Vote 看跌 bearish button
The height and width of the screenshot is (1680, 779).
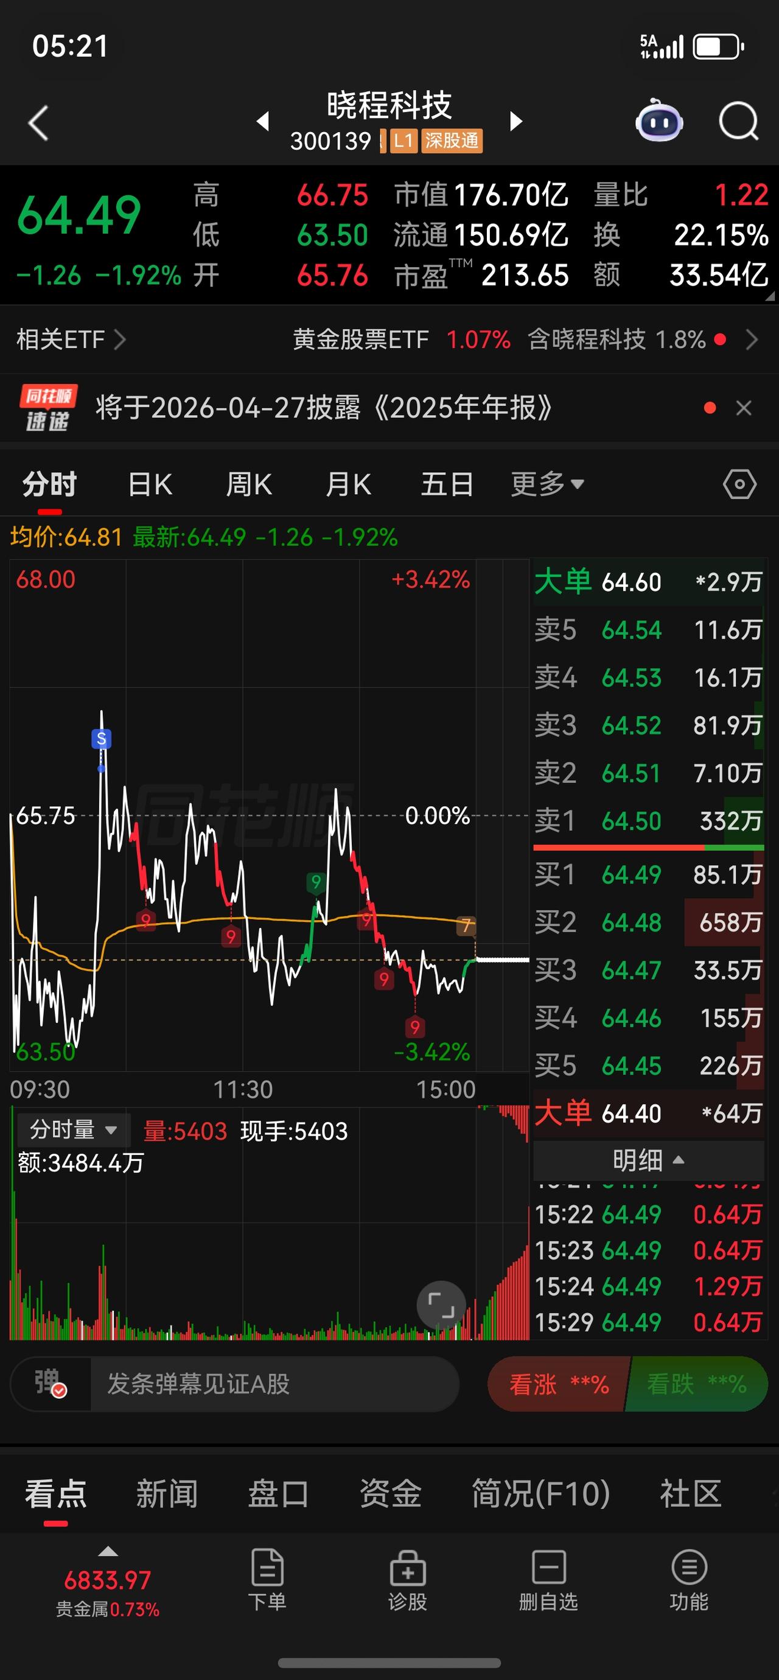pos(697,1384)
